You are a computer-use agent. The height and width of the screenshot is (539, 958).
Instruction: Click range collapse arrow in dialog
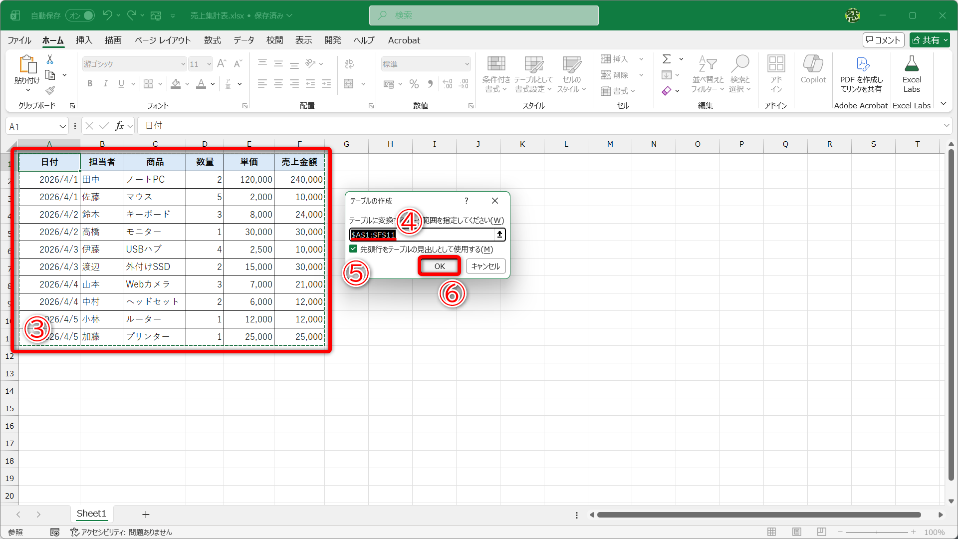coord(499,235)
